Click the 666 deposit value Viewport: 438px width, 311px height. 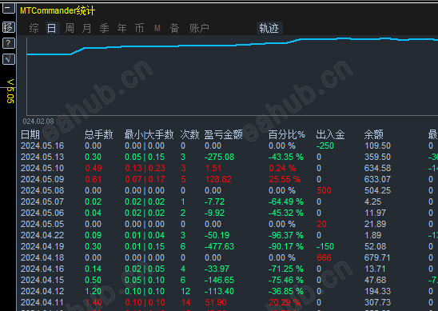(324, 257)
